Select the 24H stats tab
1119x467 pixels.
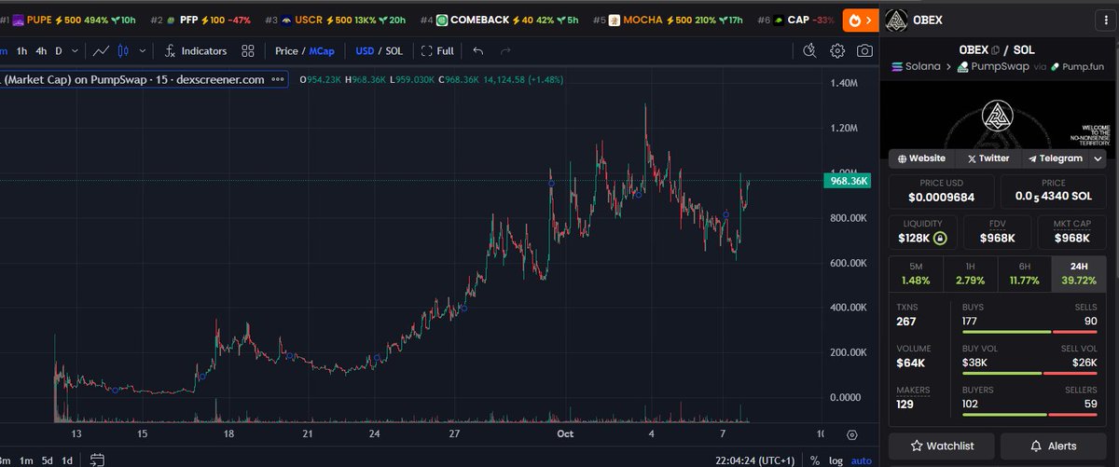(x=1079, y=274)
